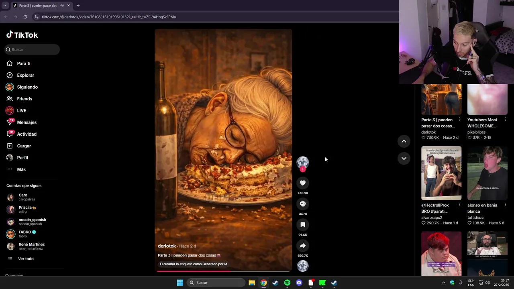This screenshot has height=289, width=514.
Task: Open derlotok username link on video
Action: 167,246
